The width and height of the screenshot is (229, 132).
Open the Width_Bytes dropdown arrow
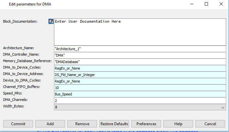[x=223, y=107]
